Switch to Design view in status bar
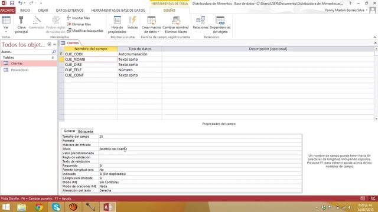This screenshot has height=212, width=378. (x=373, y=198)
